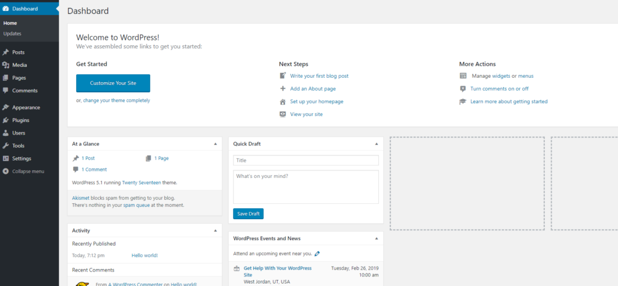Viewport: 618px width, 286px height.
Task: Click the Users menu label
Action: point(19,133)
